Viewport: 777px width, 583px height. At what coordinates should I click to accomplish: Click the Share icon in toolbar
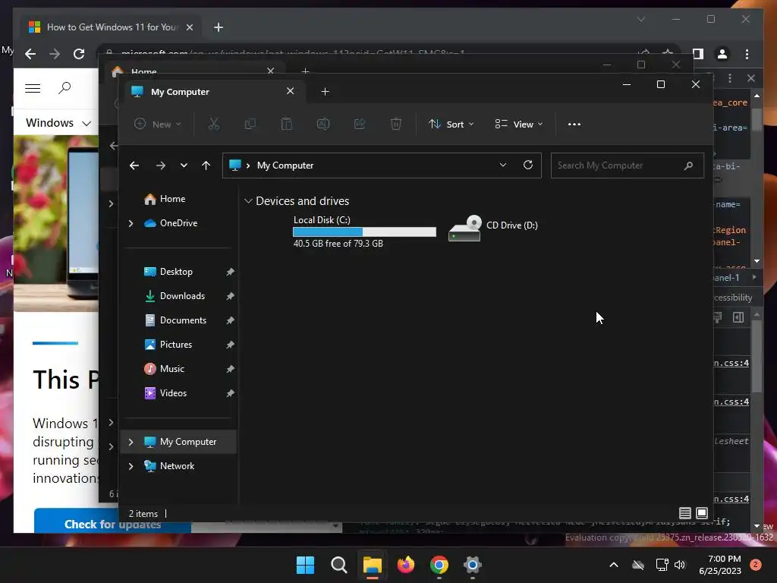click(359, 124)
